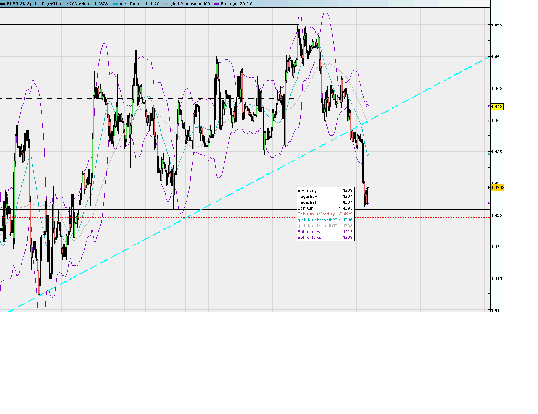Click the 1,455 label on the price axis
This screenshot has height=414, width=538.
coord(496,25)
